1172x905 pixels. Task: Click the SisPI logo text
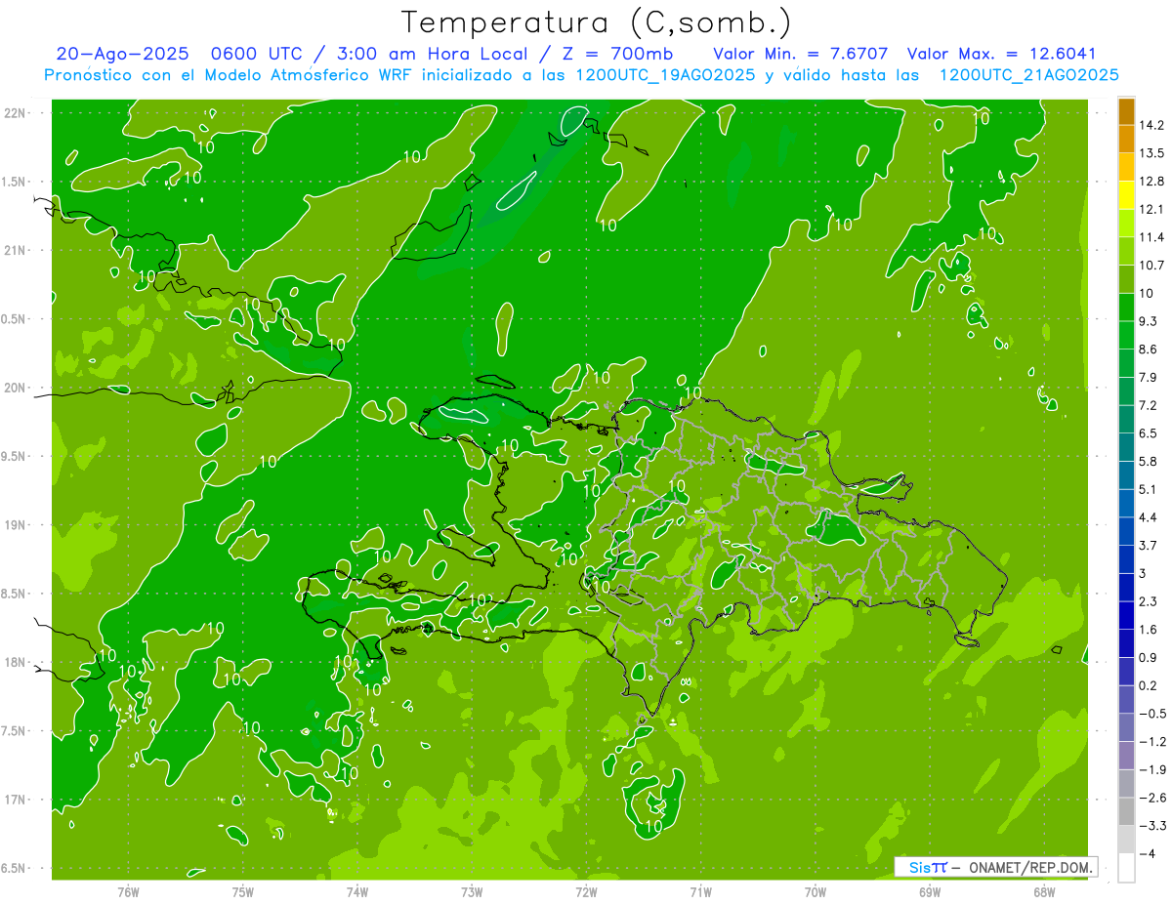(927, 867)
